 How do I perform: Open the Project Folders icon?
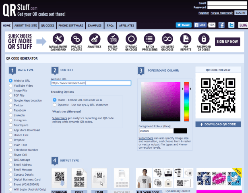tap(76, 39)
